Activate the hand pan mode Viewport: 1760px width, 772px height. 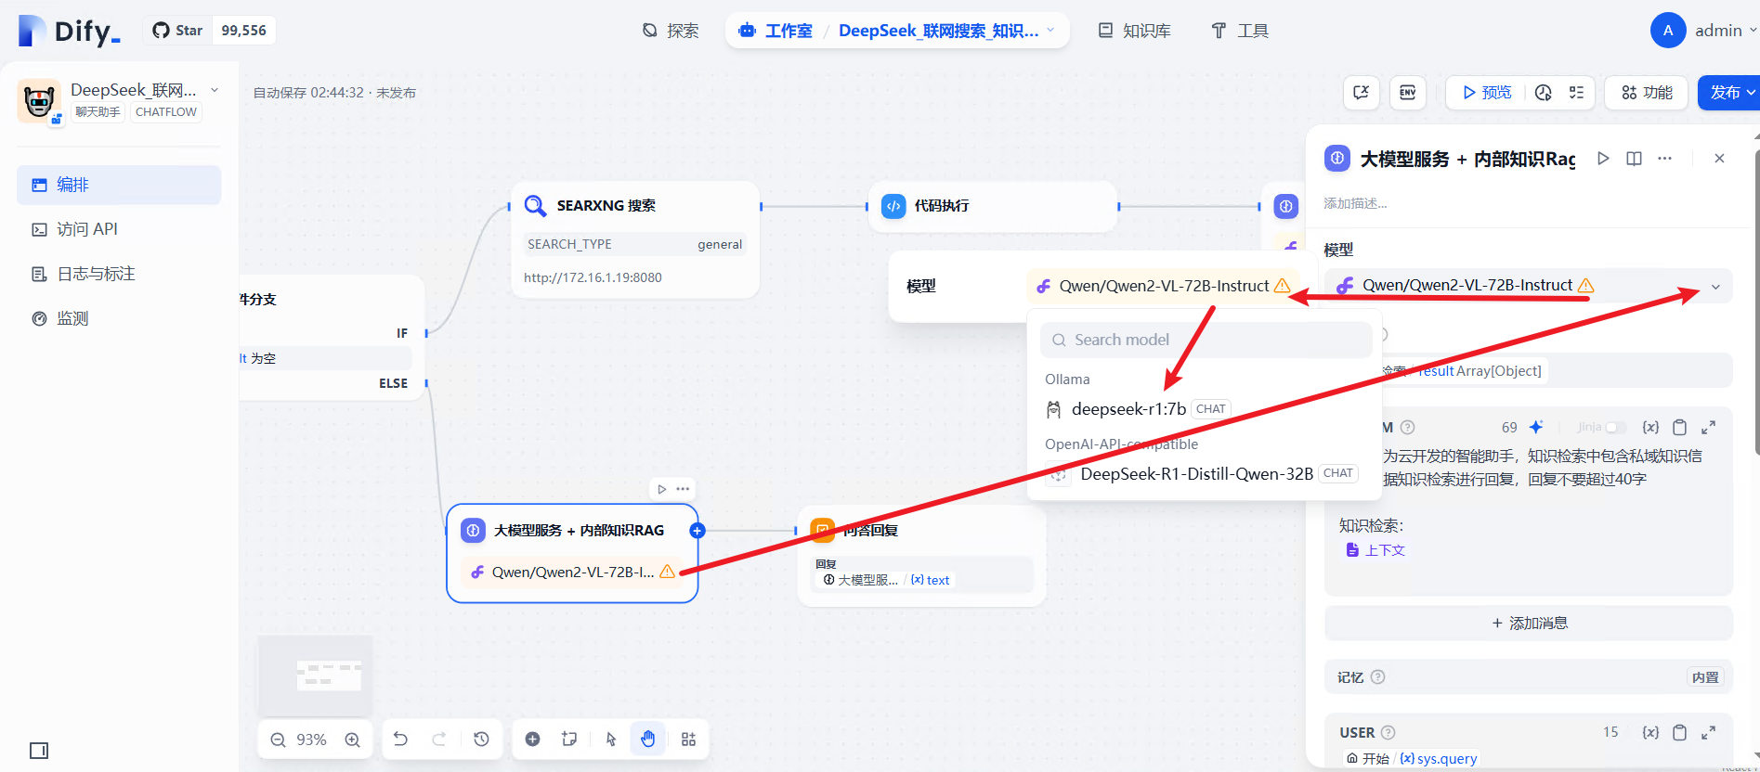[647, 739]
